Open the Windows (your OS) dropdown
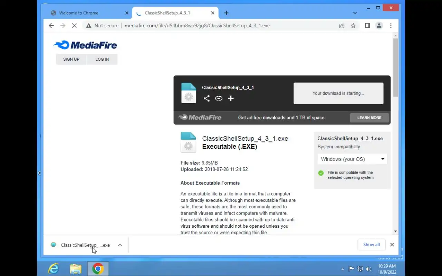The height and width of the screenshot is (276, 442). click(352, 159)
